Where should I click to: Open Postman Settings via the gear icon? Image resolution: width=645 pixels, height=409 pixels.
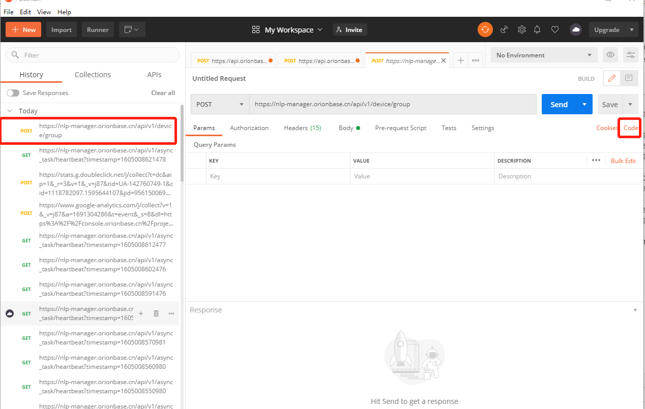coord(521,29)
